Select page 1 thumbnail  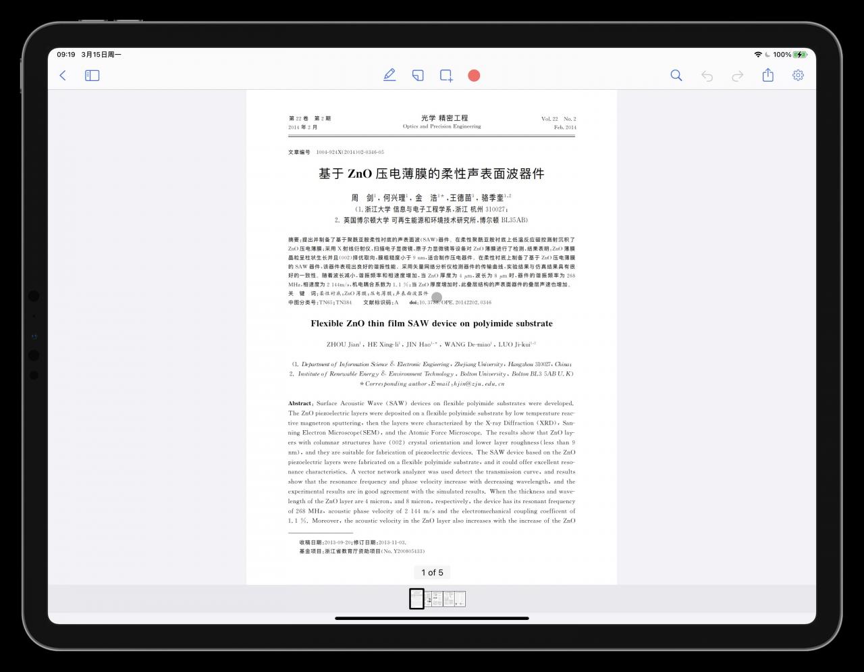click(x=416, y=599)
